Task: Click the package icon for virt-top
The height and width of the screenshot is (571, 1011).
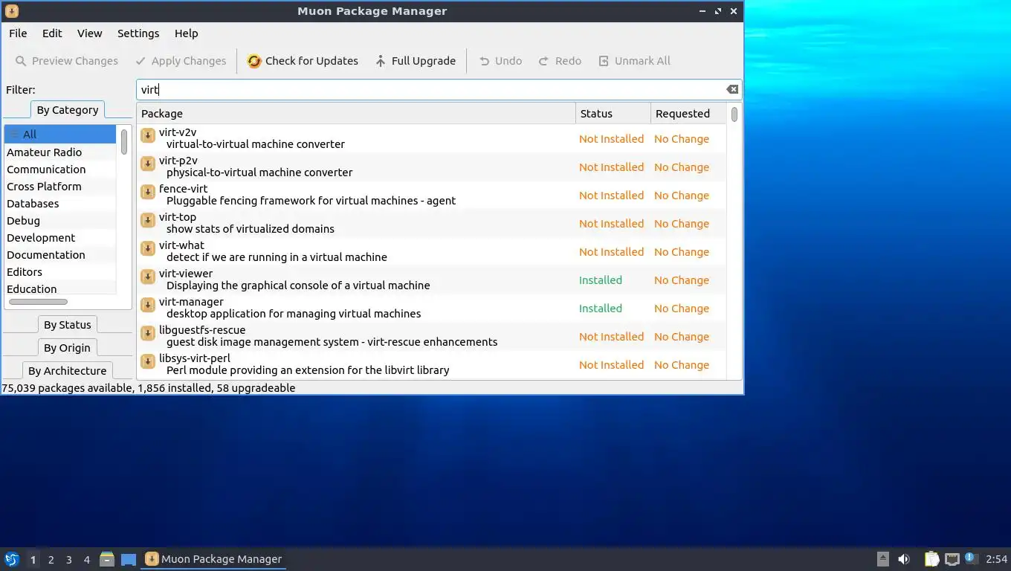Action: point(148,220)
